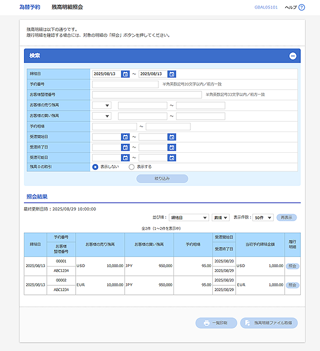The width and height of the screenshot is (320, 351).
Task: Focus the お客様整理番号 input field
Action: click(x=147, y=95)
